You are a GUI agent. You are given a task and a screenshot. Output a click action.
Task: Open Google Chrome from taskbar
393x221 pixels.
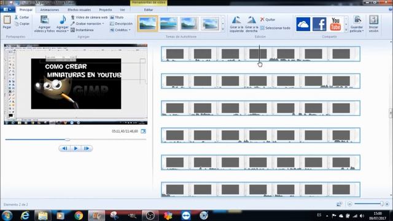79,215
